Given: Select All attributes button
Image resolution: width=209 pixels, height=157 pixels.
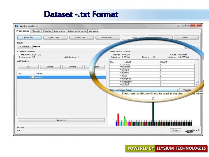Looking at the screenshot, I should (28, 67).
